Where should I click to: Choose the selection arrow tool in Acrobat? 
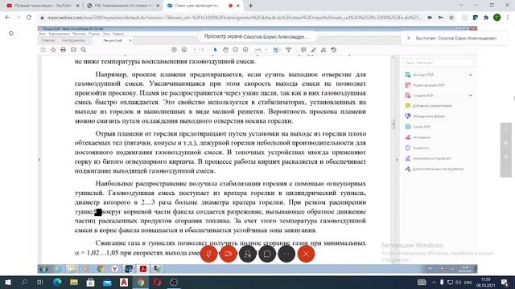click(215, 50)
